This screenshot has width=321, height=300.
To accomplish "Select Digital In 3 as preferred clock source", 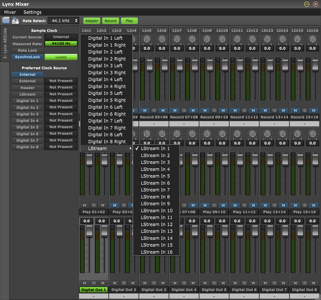I will point(27,114).
